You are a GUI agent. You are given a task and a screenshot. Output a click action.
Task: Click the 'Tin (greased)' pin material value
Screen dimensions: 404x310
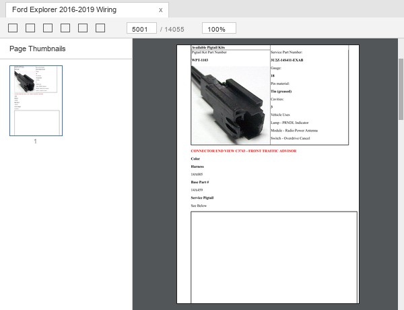[281, 91]
